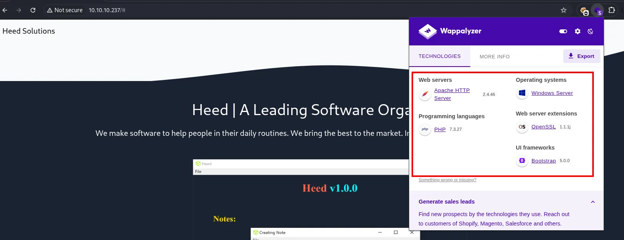Open the PHP technology link
This screenshot has width=624, height=240.
tap(440, 129)
